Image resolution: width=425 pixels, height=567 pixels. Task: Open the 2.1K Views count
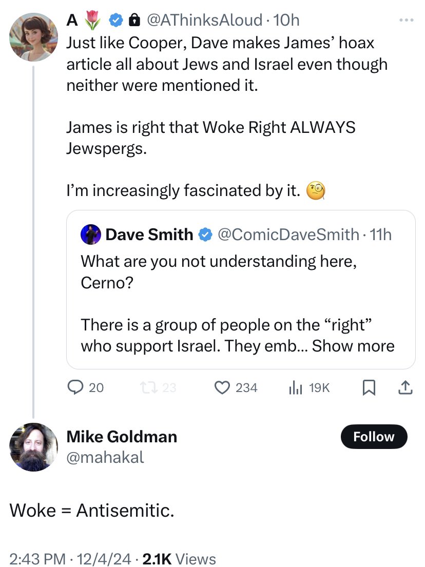pyautogui.click(x=179, y=559)
